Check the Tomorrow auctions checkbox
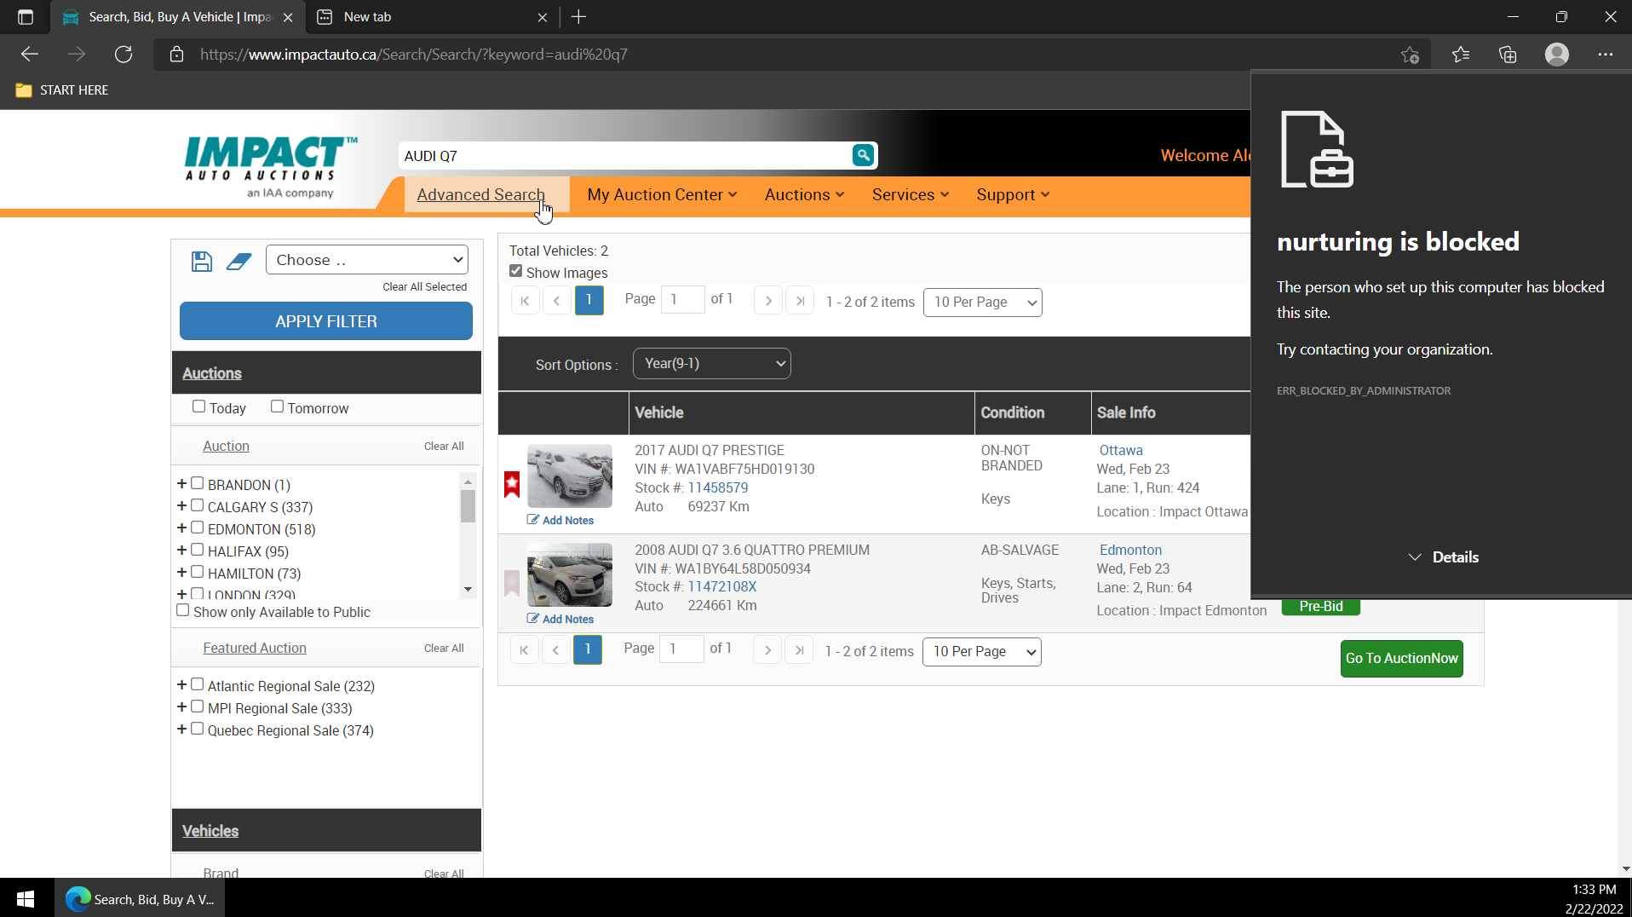 pos(277,407)
